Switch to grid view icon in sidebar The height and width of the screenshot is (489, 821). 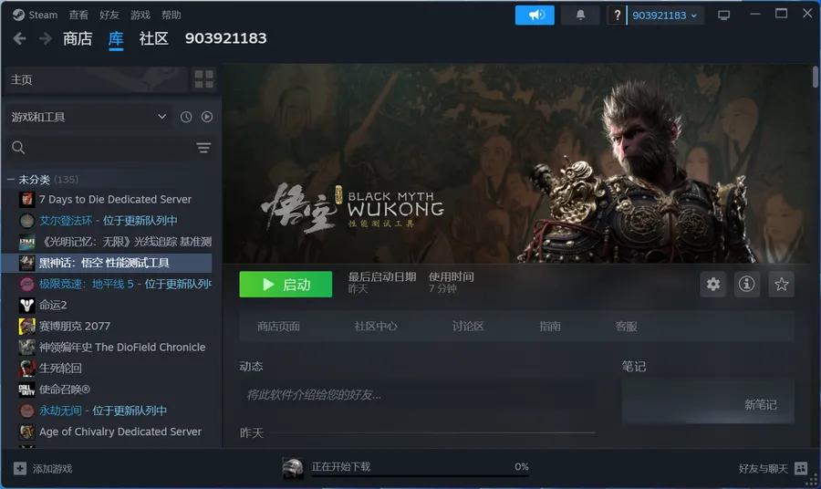(x=203, y=79)
